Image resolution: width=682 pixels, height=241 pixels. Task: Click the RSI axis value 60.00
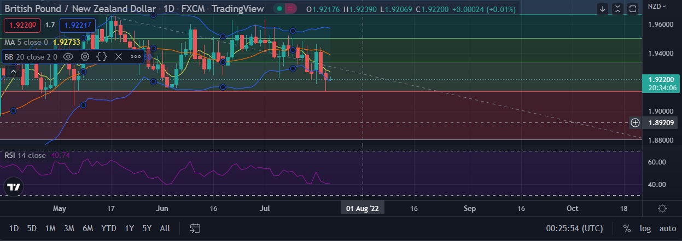click(658, 162)
